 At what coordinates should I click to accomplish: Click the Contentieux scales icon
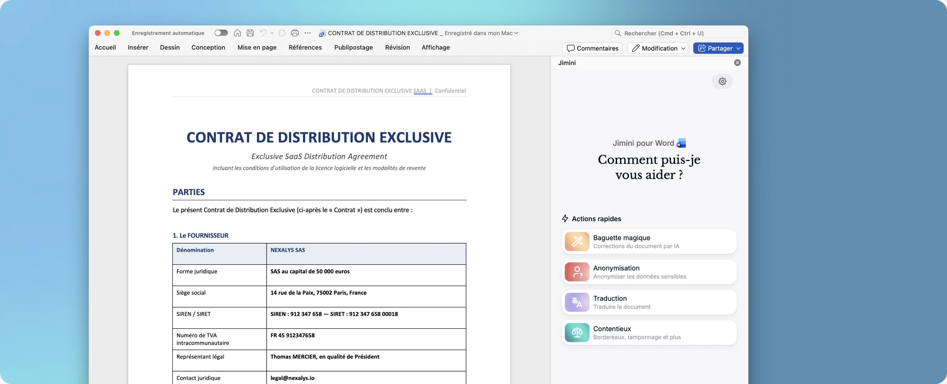pos(577,332)
